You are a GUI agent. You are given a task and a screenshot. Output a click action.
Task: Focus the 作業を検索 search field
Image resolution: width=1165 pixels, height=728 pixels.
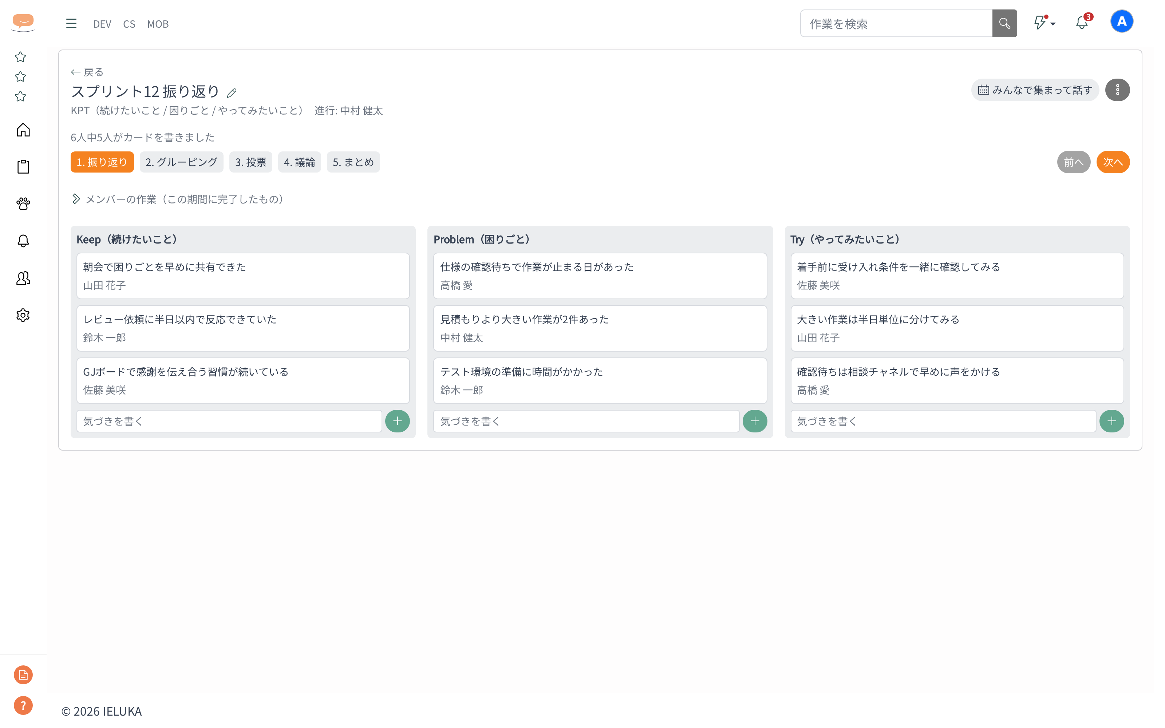896,24
